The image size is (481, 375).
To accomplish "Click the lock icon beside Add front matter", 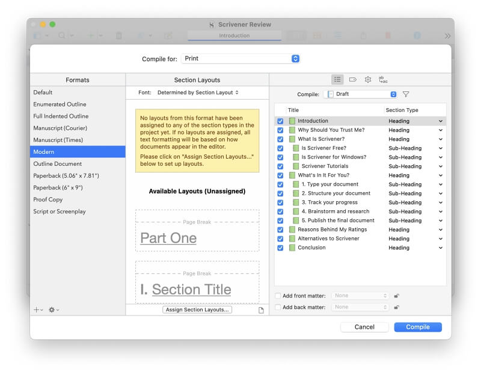I will (396, 296).
